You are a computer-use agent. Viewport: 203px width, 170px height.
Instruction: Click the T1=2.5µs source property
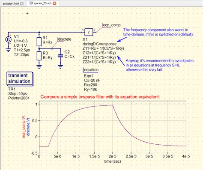tap(22, 50)
